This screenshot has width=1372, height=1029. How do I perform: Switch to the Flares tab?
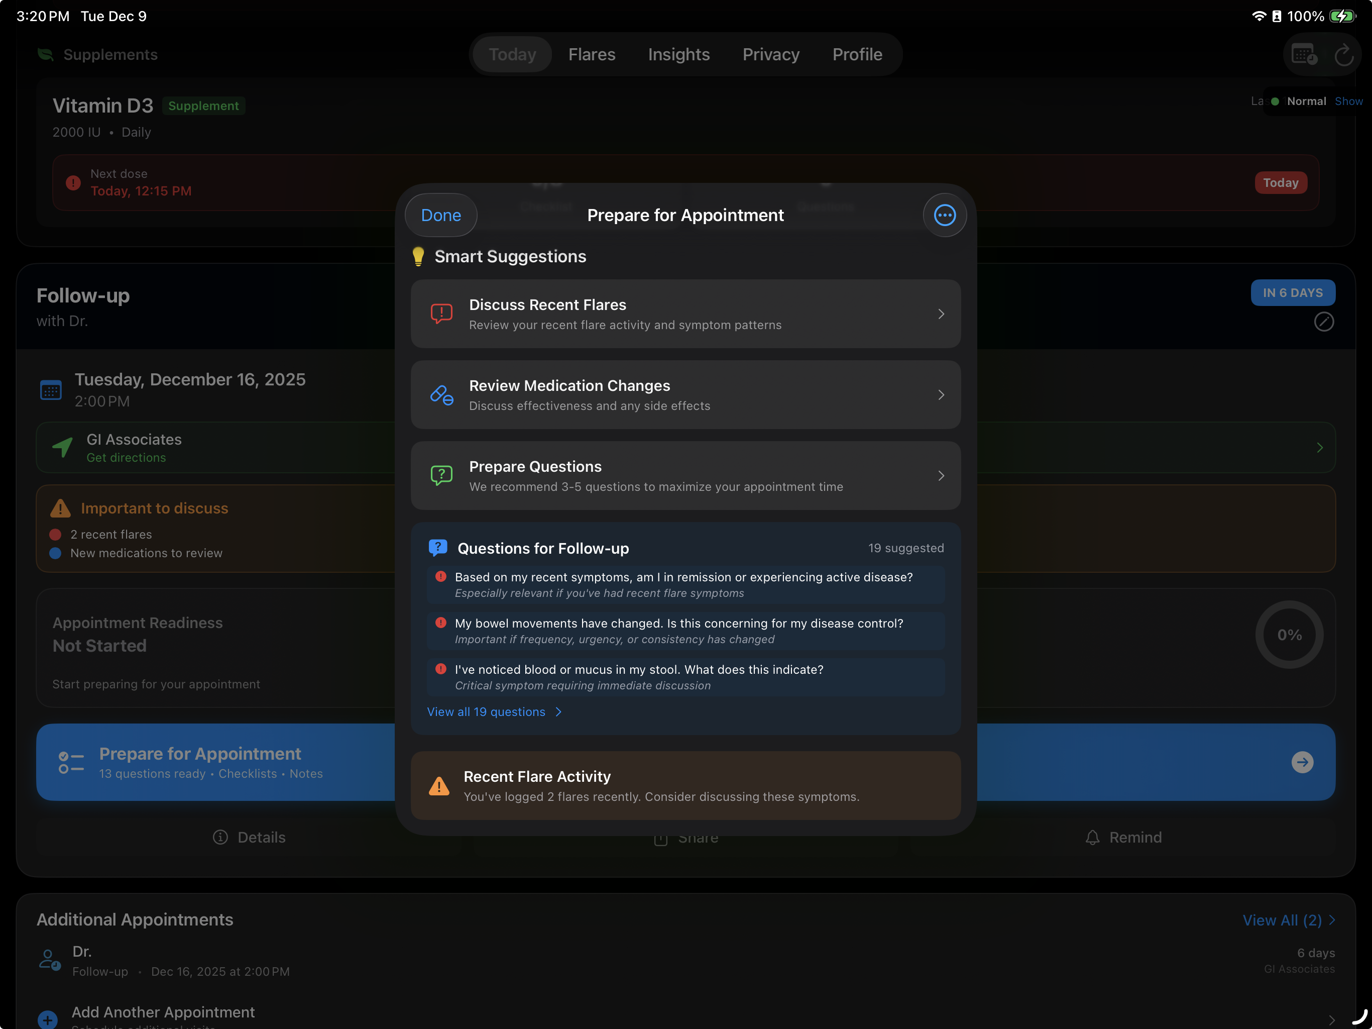592,55
